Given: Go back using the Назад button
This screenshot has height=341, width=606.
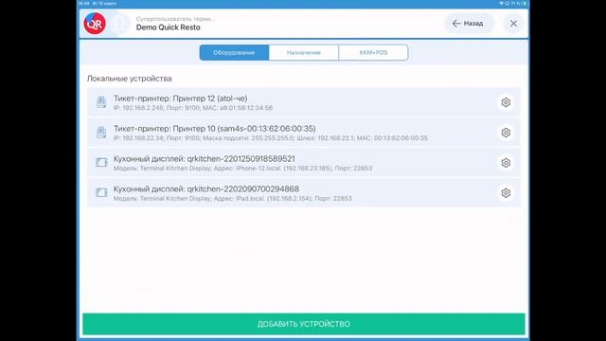Looking at the screenshot, I should point(469,24).
